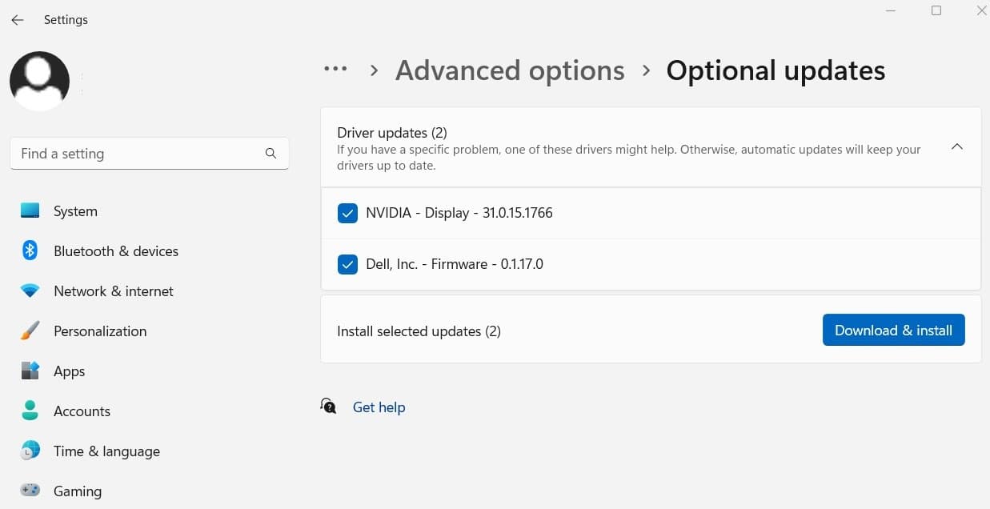This screenshot has height=509, width=990.
Task: Click the Find a setting search box
Action: (140, 154)
